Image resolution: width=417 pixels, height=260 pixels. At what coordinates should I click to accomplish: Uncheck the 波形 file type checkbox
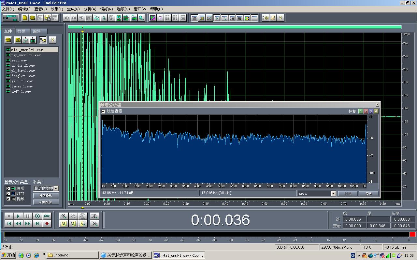tap(8, 188)
